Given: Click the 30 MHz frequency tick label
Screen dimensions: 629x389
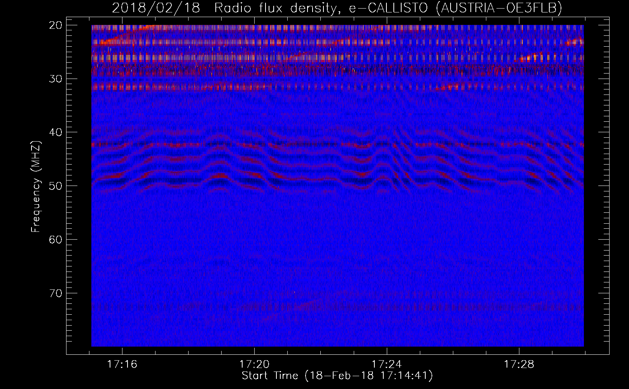Looking at the screenshot, I should 56,79.
